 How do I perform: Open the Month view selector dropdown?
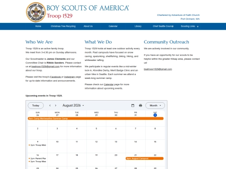[x=155, y=106]
